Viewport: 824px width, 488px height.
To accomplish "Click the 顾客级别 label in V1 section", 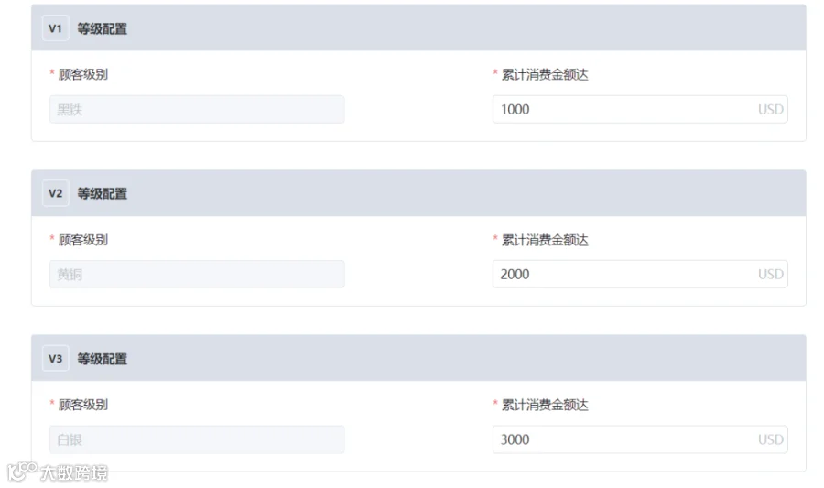I will [x=83, y=74].
